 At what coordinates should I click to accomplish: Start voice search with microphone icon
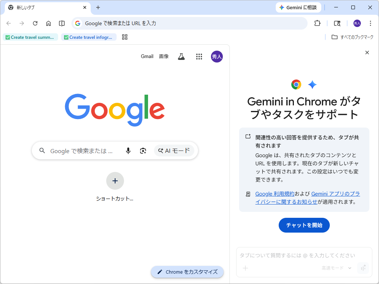(128, 151)
